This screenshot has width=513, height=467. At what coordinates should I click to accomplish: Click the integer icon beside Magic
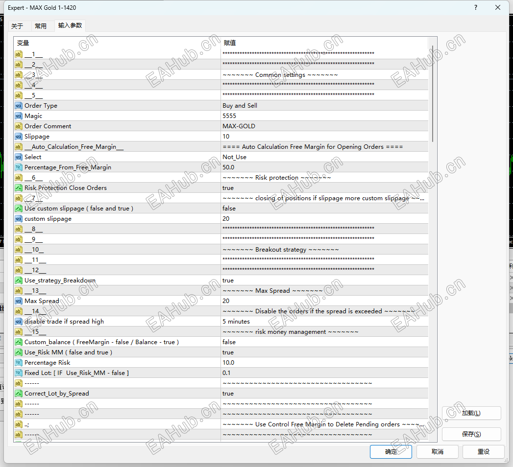click(x=19, y=116)
